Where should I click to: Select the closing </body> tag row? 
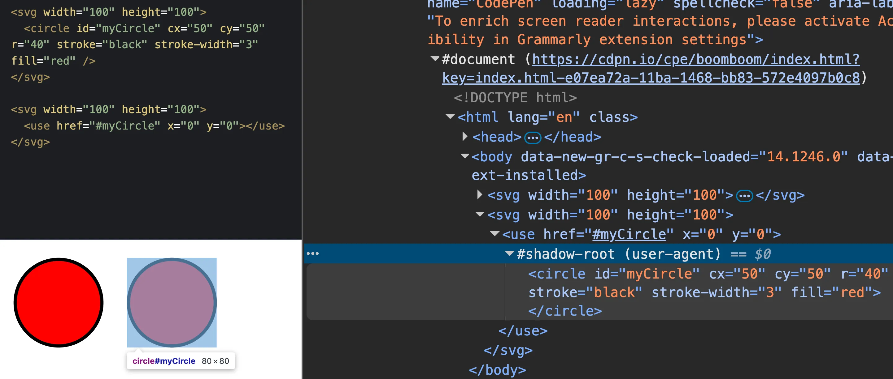tap(497, 370)
